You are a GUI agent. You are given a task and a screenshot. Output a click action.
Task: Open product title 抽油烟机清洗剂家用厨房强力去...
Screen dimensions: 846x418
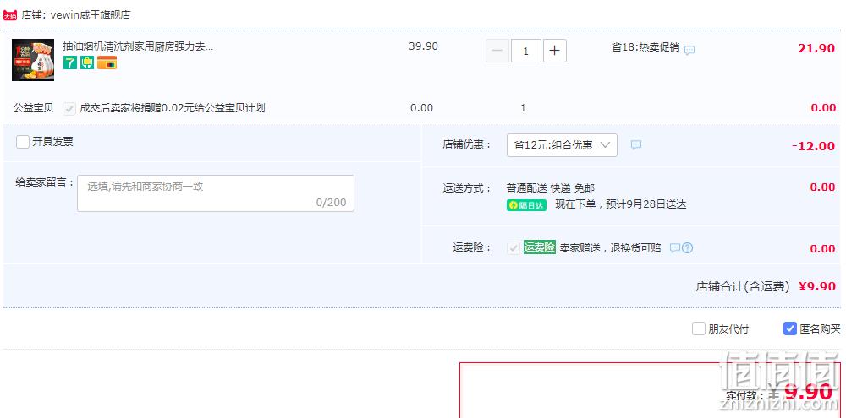138,46
